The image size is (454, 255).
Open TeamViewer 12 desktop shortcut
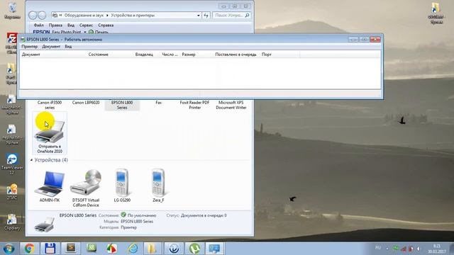point(12,164)
